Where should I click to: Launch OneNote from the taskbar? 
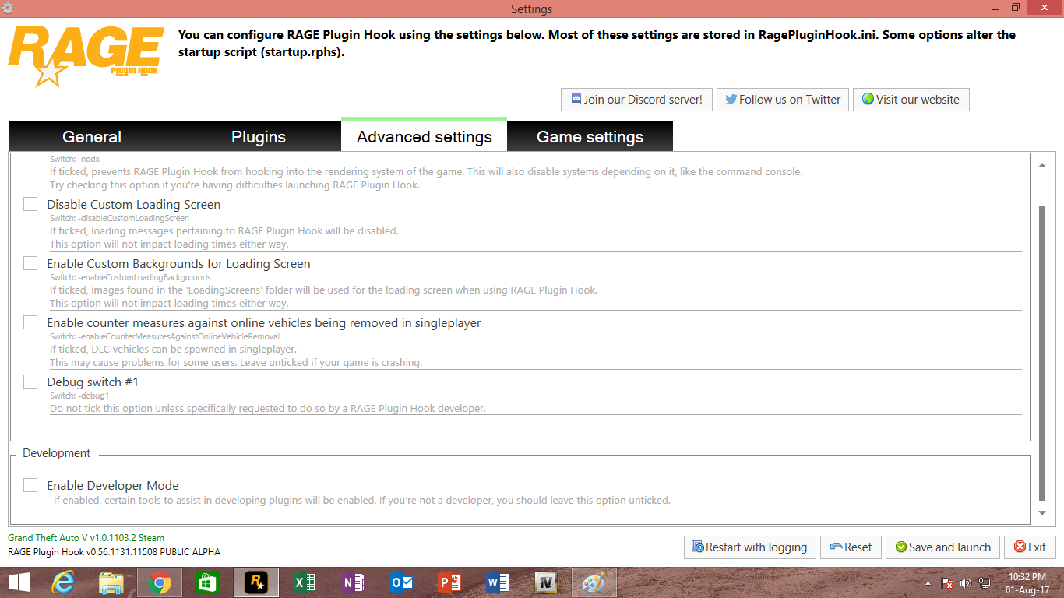pos(353,582)
